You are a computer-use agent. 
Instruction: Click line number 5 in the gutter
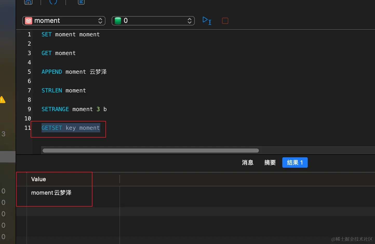[29, 72]
